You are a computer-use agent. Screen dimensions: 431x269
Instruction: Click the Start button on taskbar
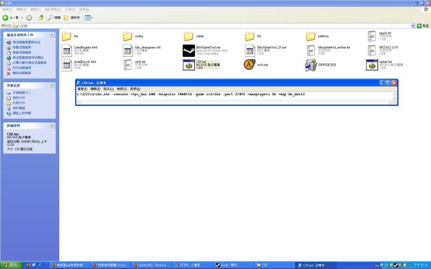coord(11,265)
